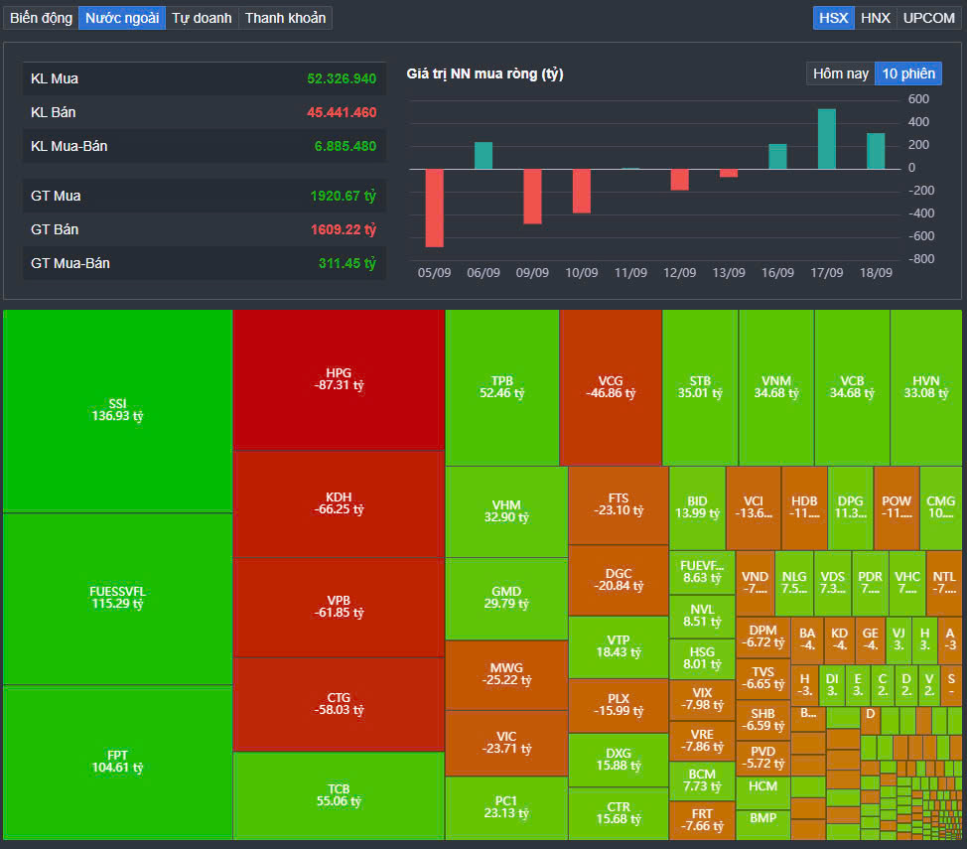The image size is (967, 849).
Task: Open the Tự doanh tab
Action: click(x=202, y=18)
